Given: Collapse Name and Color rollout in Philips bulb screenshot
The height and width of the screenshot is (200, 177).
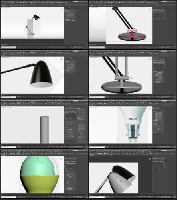Looking at the screenshot, I should click(156, 121).
